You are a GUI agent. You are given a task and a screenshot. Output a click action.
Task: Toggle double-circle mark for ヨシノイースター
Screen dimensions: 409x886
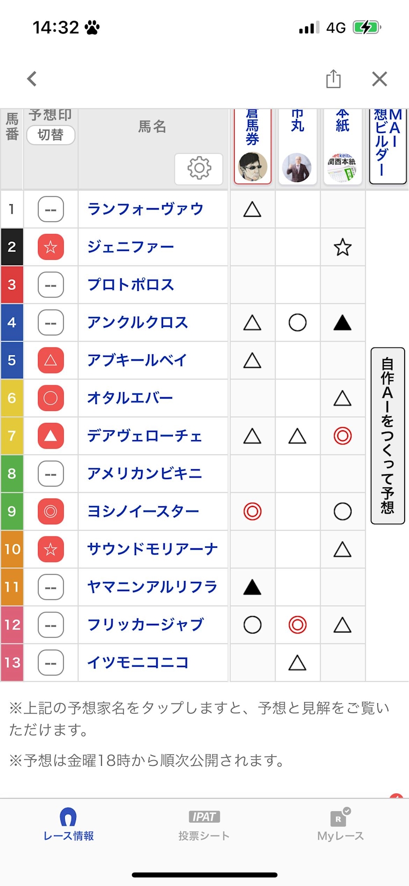click(x=51, y=511)
